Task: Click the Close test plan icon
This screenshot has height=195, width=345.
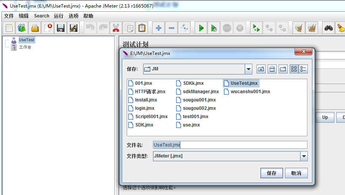Action: coord(48,28)
